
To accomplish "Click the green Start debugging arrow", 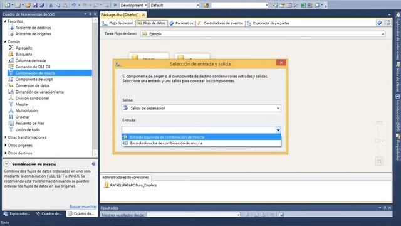I will tap(115, 5).
